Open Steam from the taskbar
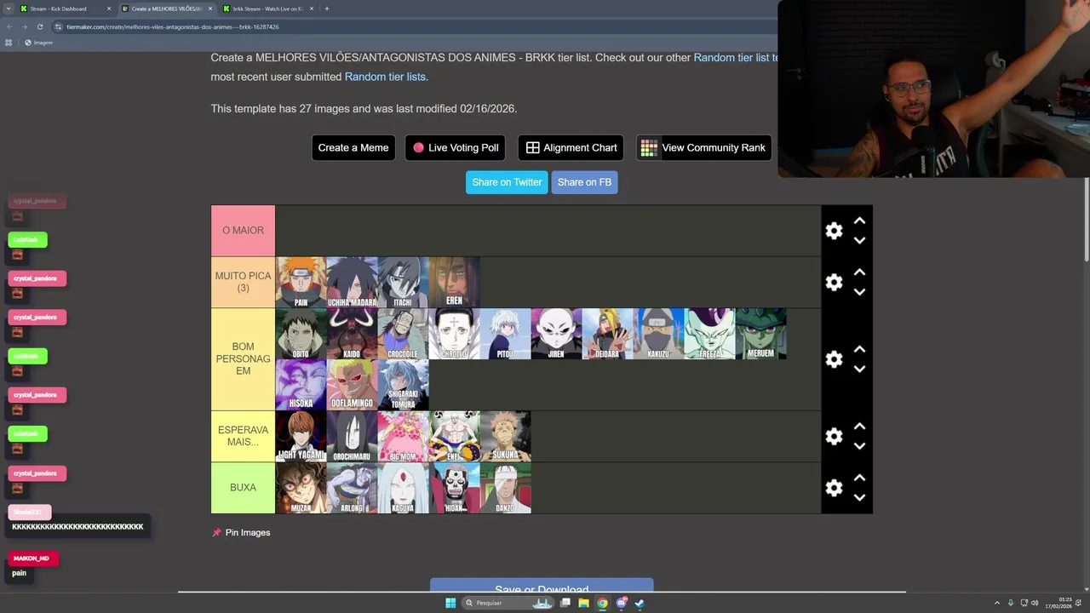 pos(640,603)
